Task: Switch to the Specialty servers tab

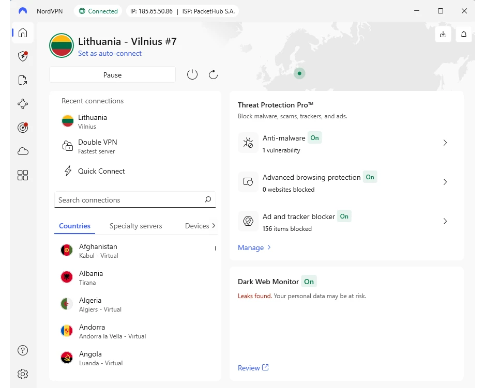Action: (135, 226)
